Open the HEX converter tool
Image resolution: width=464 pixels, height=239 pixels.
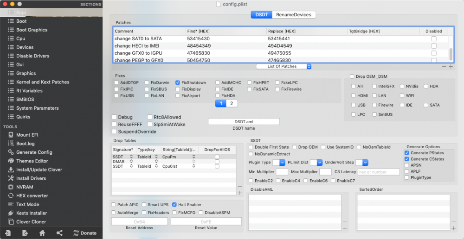click(x=28, y=195)
